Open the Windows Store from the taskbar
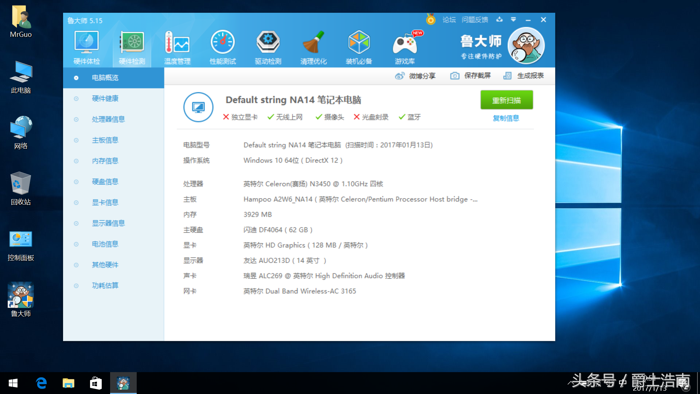700x394 pixels. coord(96,383)
